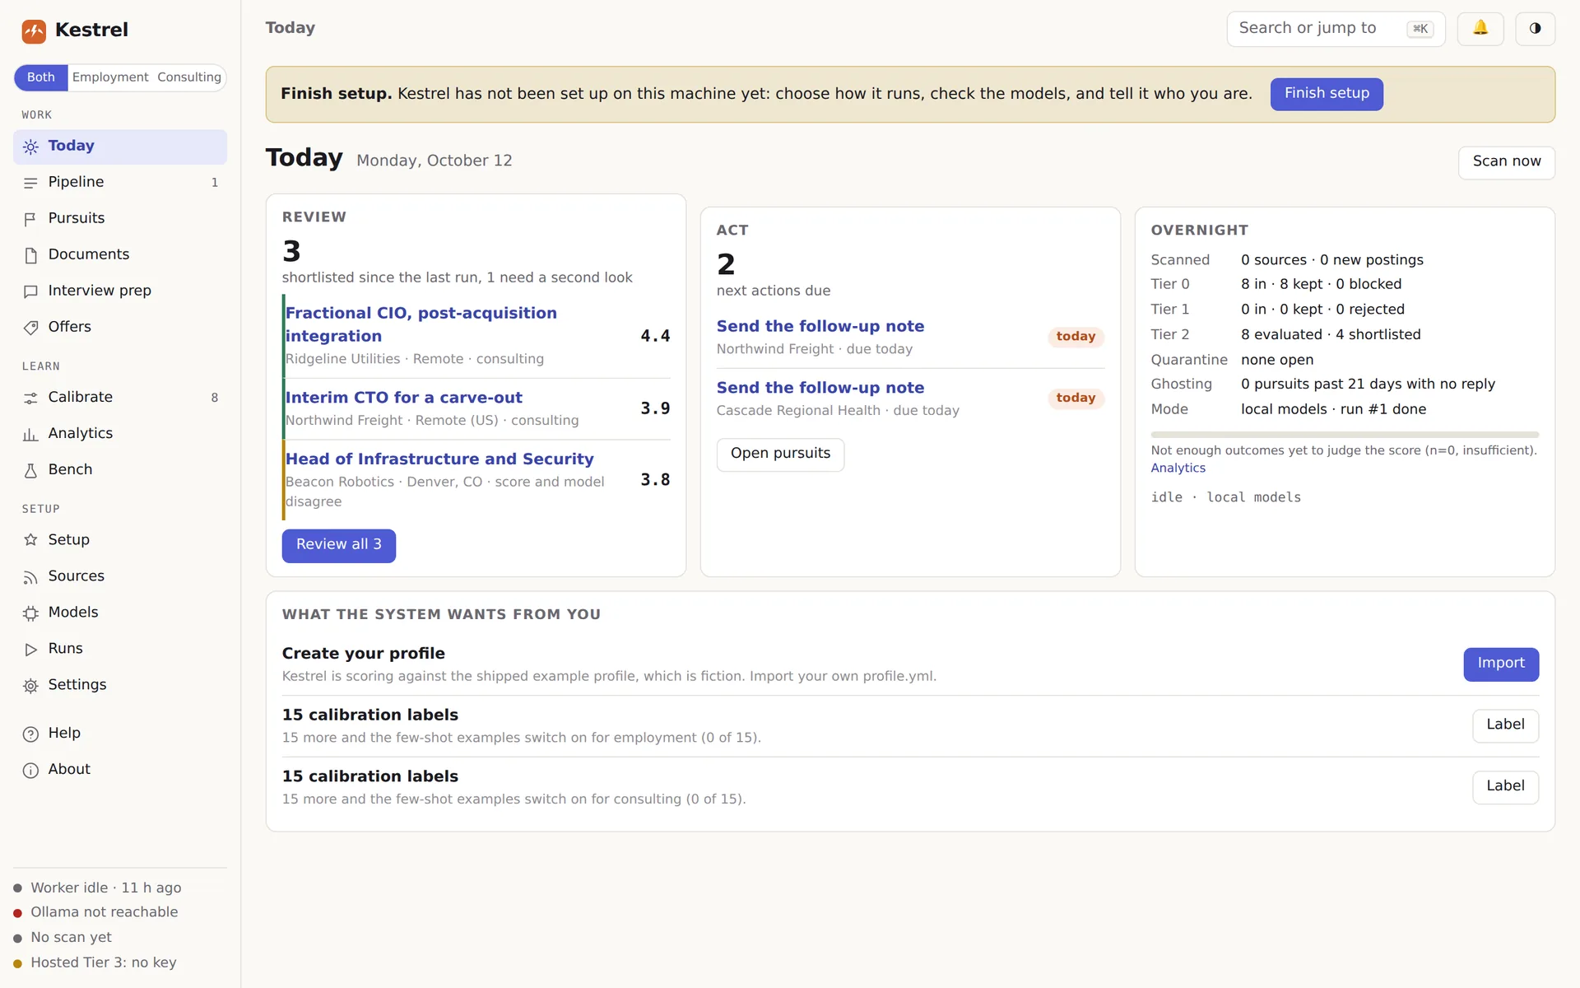Screen dimensions: 1580x988
Task: Click the Interview prep chat icon
Action: (x=30, y=291)
